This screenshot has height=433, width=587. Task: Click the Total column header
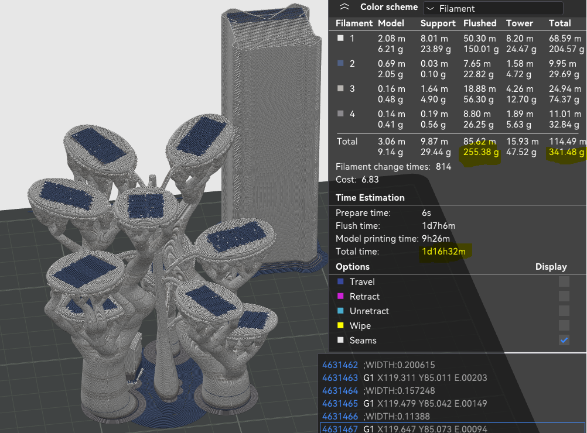click(x=559, y=23)
